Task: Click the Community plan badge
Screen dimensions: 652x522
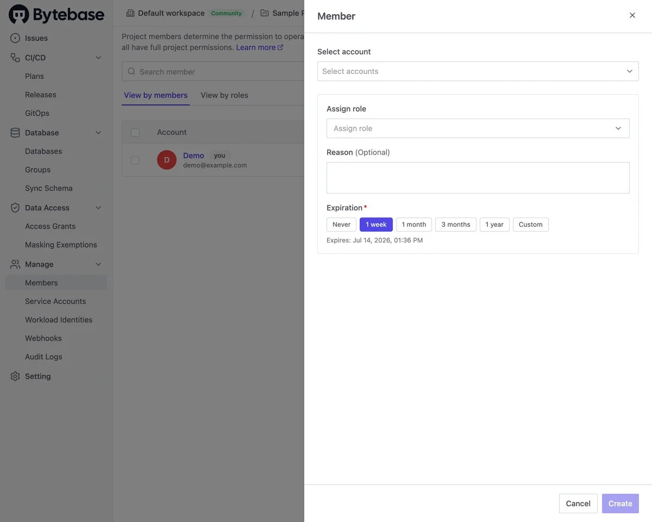Action: point(227,13)
